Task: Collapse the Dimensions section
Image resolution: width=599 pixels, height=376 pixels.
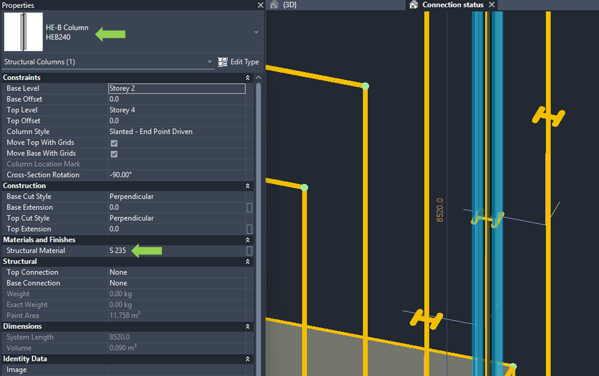Action: click(248, 327)
